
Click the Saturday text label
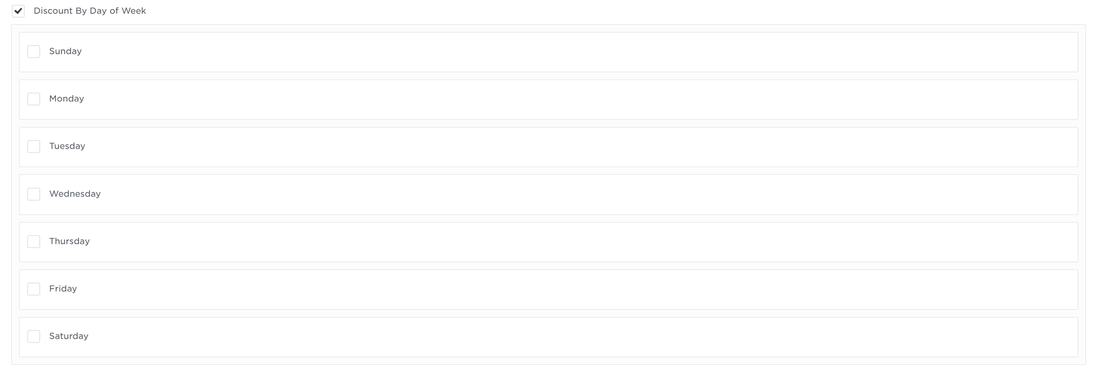pyautogui.click(x=69, y=336)
